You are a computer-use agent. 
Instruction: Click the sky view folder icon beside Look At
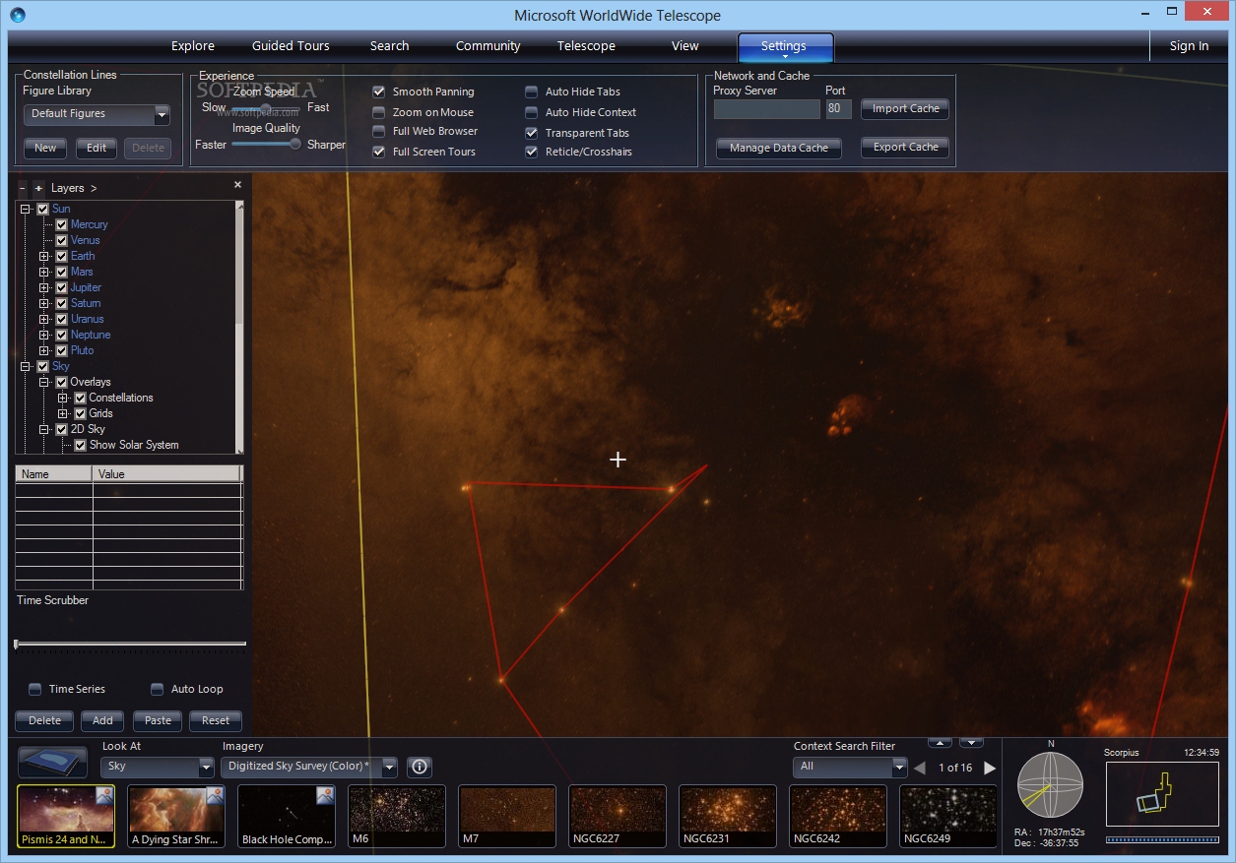tap(53, 764)
